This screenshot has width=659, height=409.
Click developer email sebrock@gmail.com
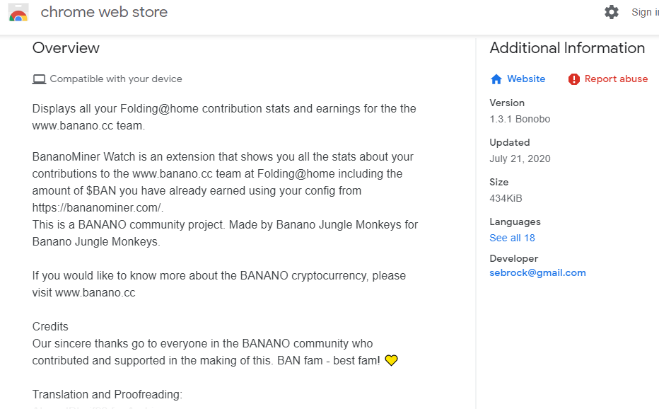[537, 272]
